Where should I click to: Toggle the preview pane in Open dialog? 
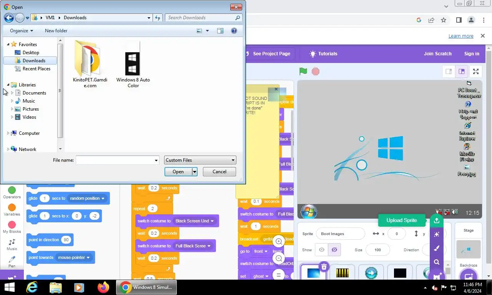pyautogui.click(x=220, y=31)
